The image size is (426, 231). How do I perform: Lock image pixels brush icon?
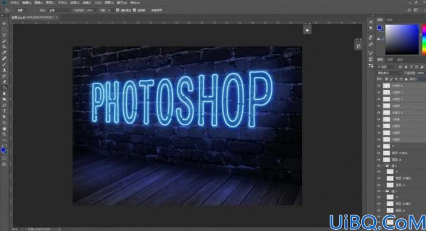click(x=391, y=79)
